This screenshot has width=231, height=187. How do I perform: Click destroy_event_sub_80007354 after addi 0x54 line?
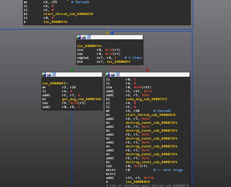coord(151,162)
